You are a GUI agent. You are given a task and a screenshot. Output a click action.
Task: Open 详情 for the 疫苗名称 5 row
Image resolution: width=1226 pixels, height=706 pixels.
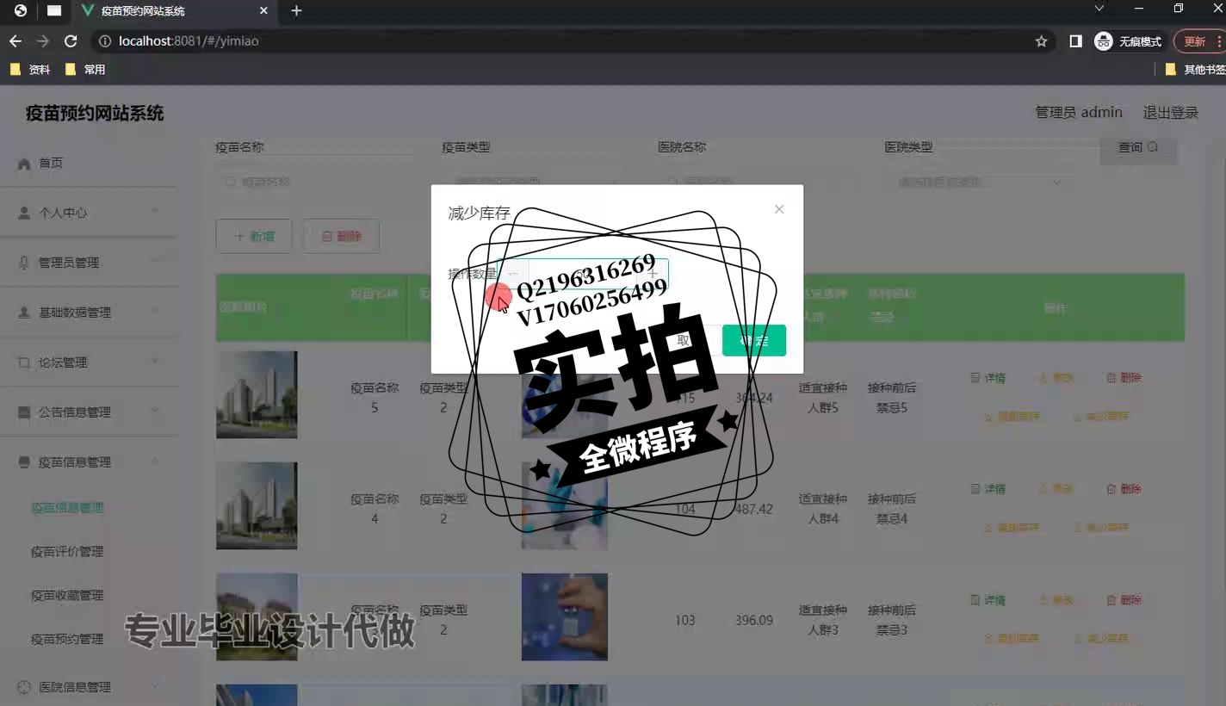(x=988, y=378)
